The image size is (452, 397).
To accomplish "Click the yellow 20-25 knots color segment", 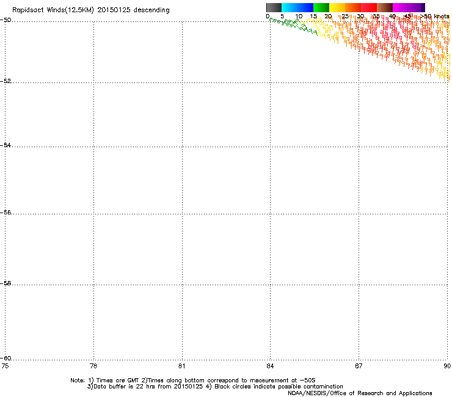I will [x=337, y=7].
